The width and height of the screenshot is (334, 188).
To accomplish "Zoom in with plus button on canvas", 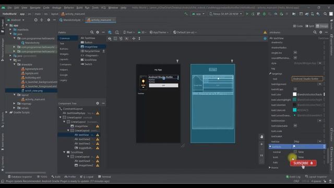I will tap(261, 144).
